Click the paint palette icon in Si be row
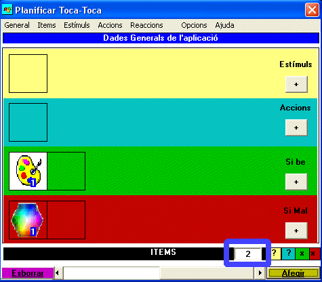 click(x=28, y=171)
